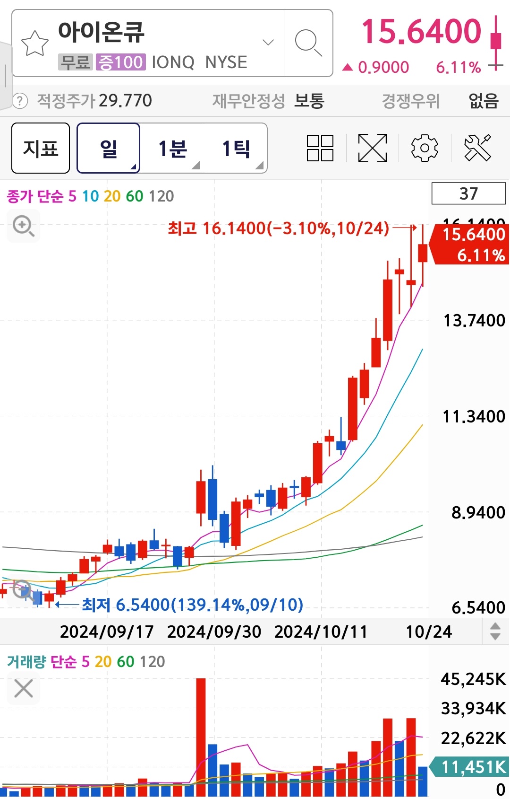The width and height of the screenshot is (510, 799).
Task: Toggle the 60-day price moving average label
Action: pyautogui.click(x=135, y=196)
